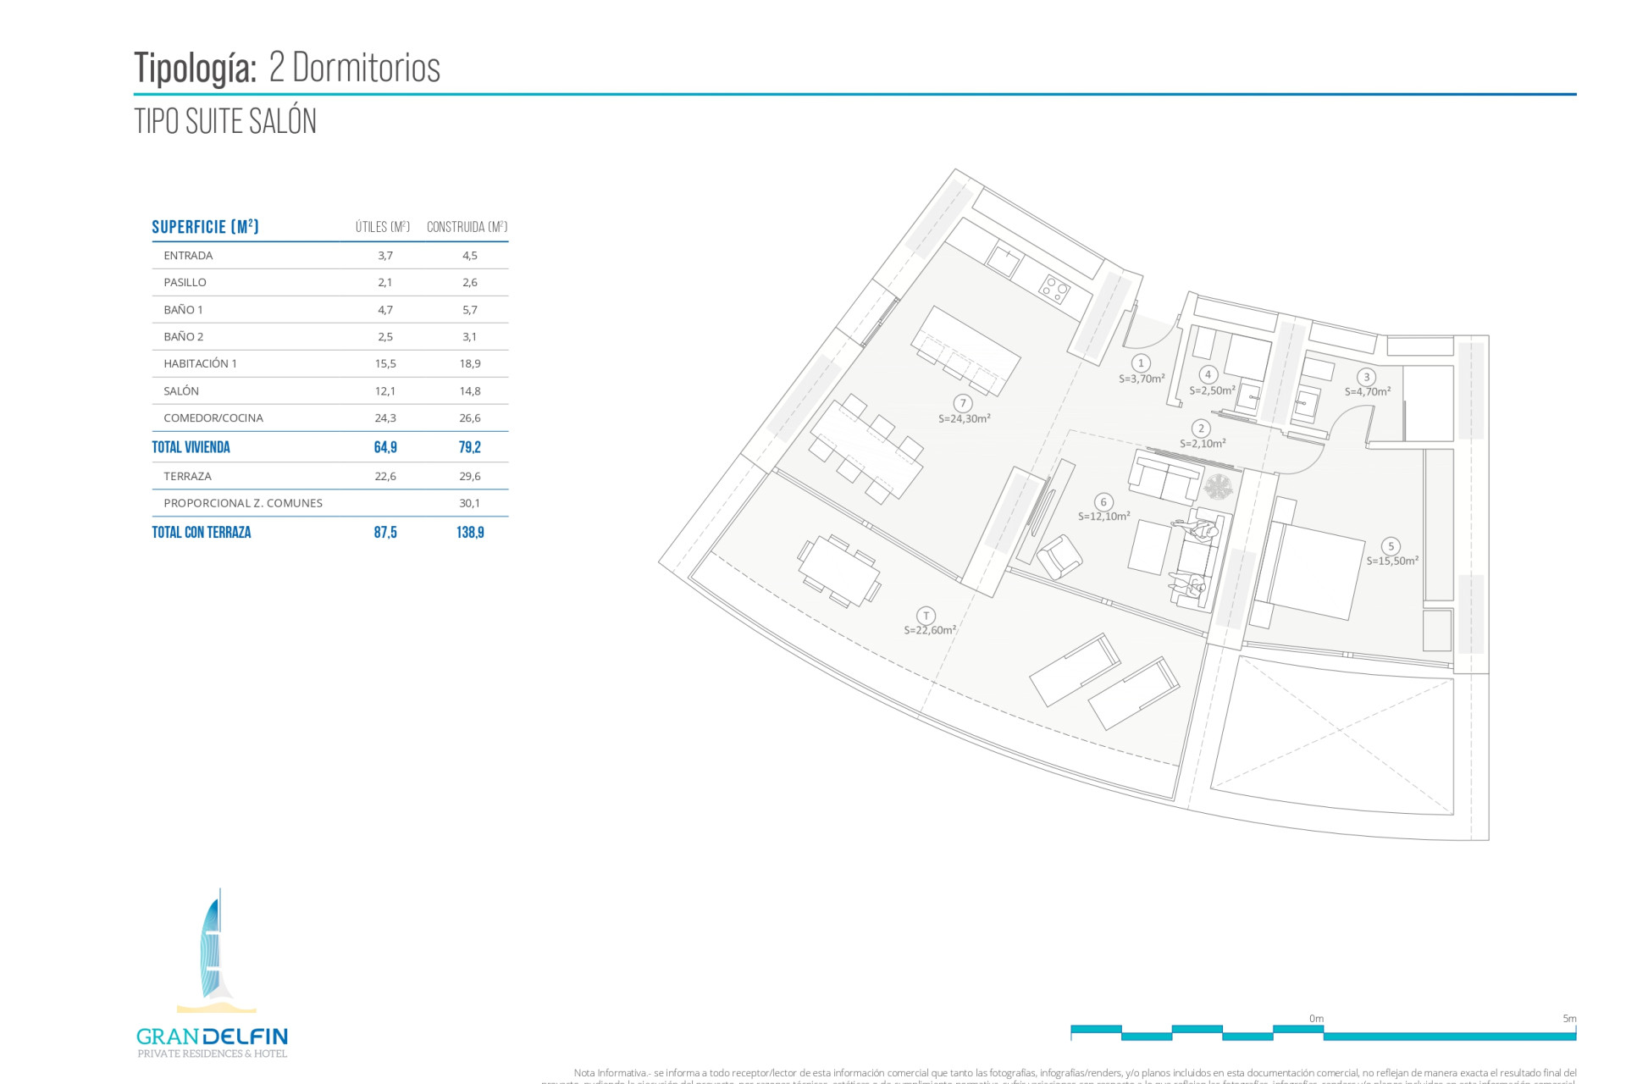Click the 'GRANDELFIN' brand name text
The width and height of the screenshot is (1626, 1084).
tap(212, 1037)
